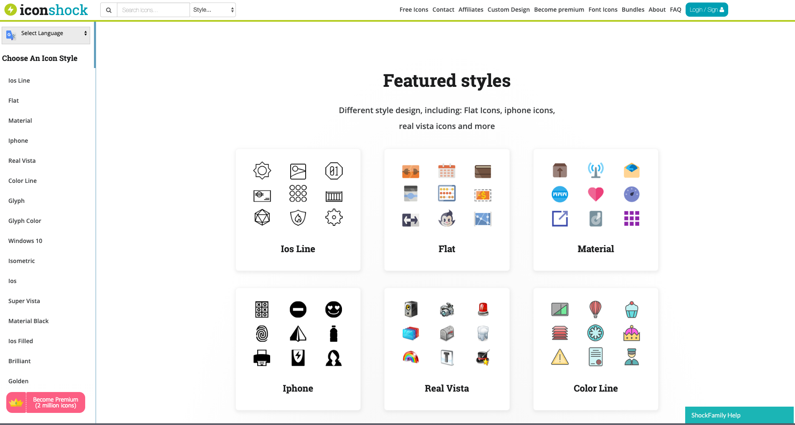Click the printer icon under Iphone style
Image resolution: width=795 pixels, height=425 pixels.
262,357
